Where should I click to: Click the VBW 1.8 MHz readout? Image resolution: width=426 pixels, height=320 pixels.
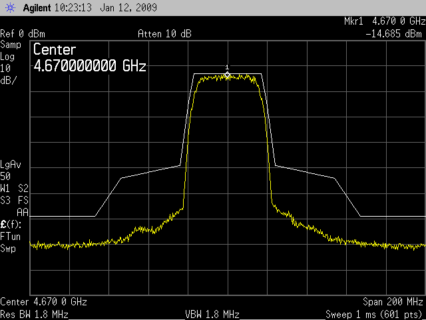point(212,314)
